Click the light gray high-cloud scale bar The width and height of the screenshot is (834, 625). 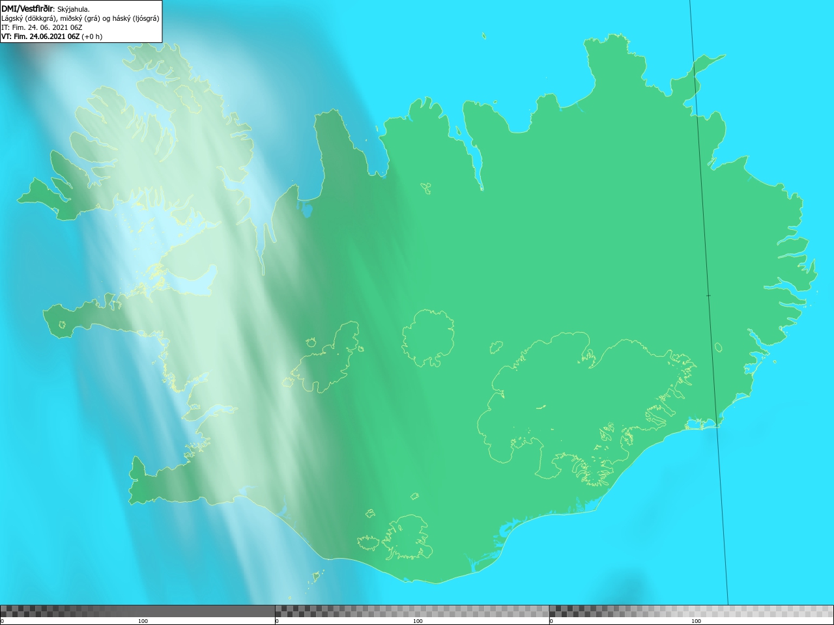point(691,611)
